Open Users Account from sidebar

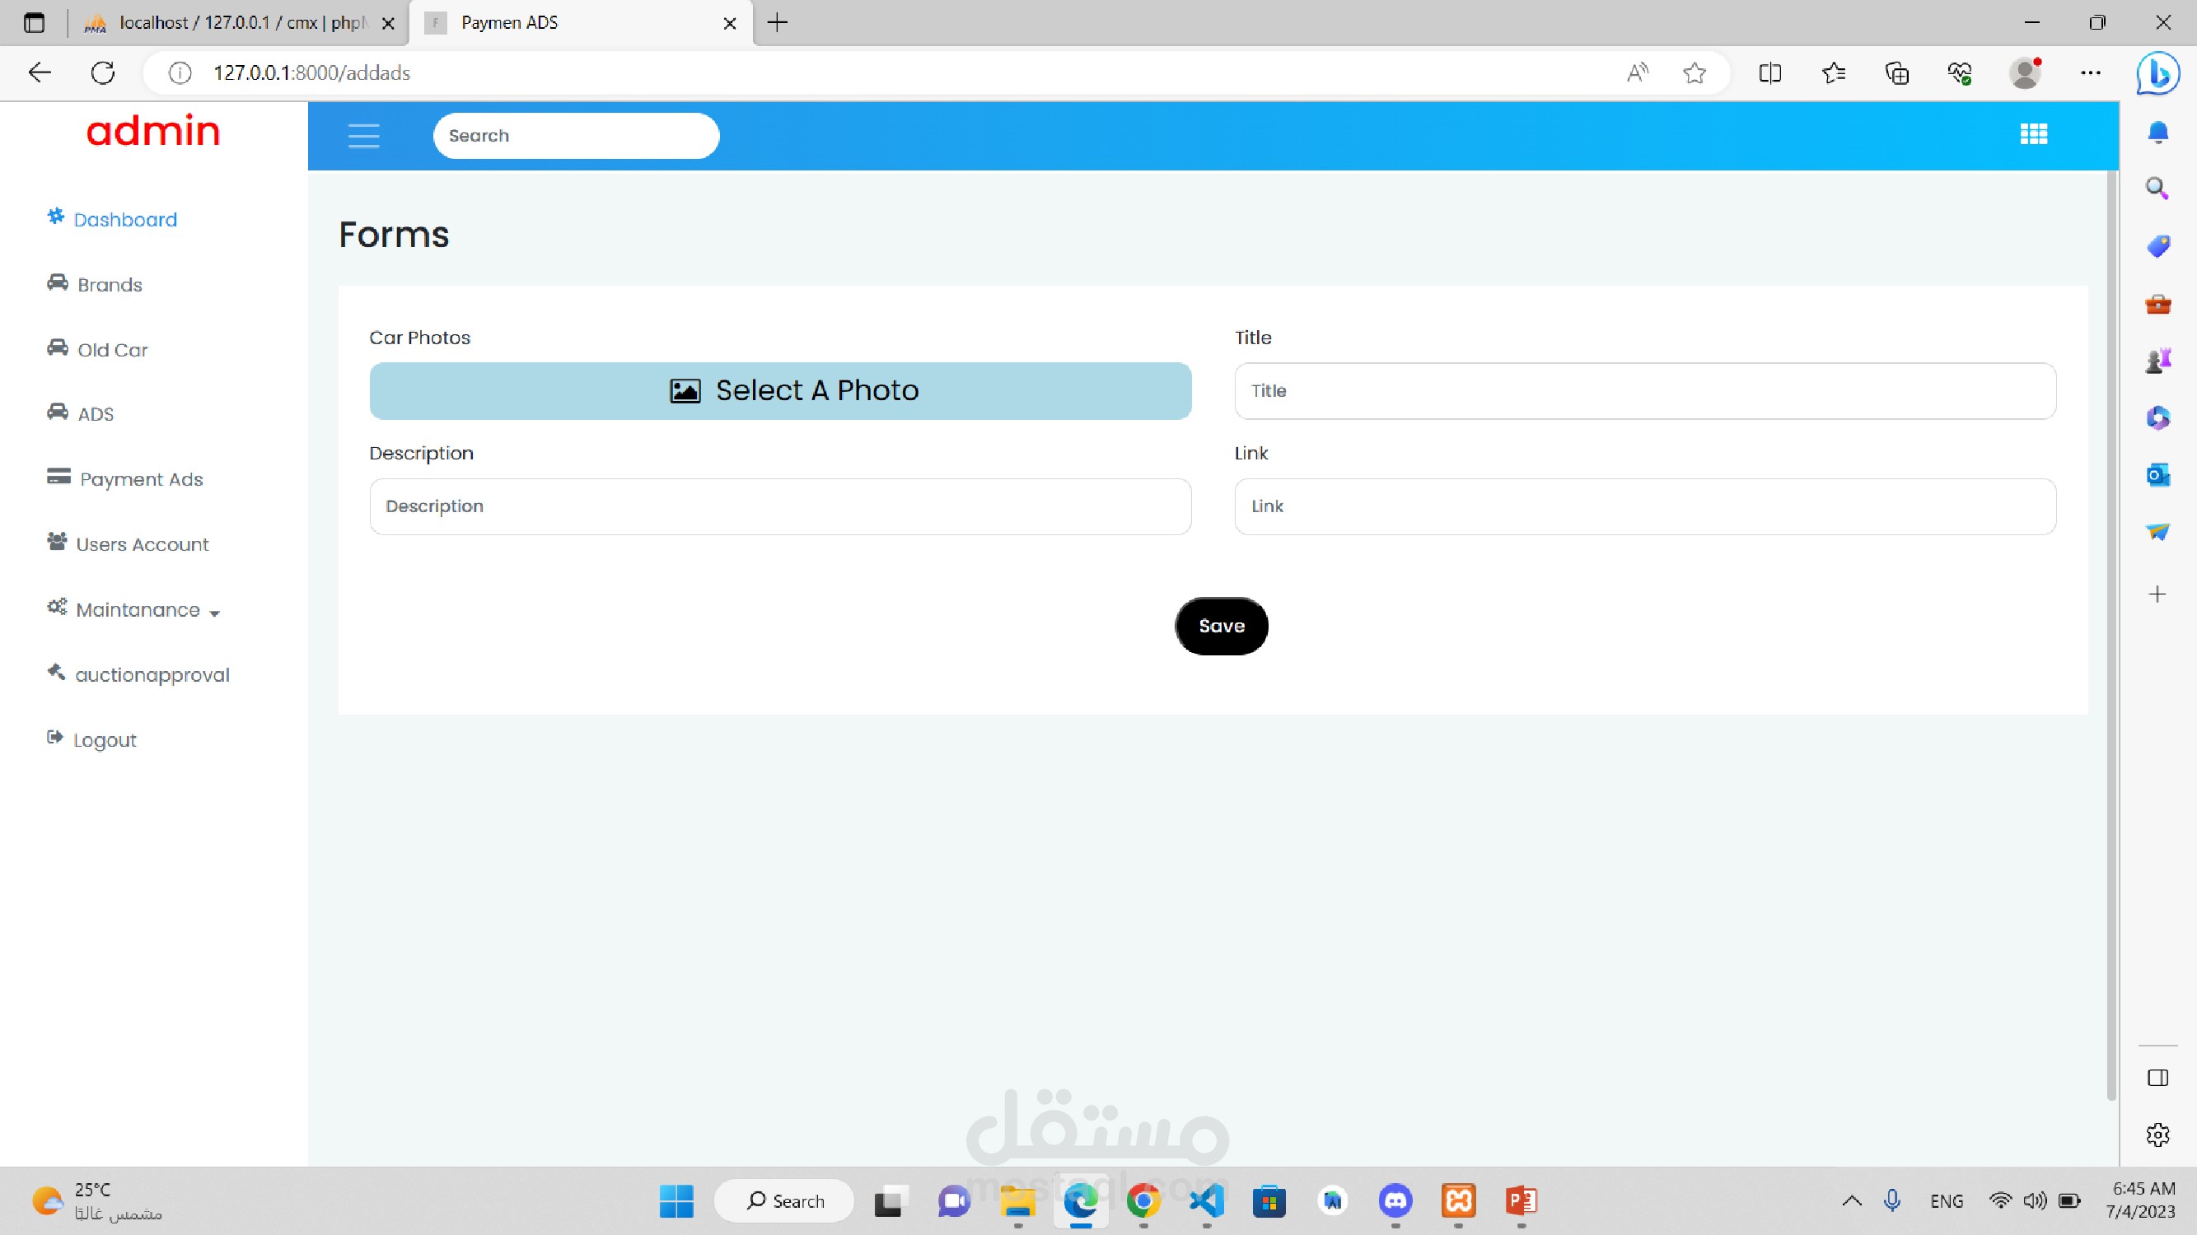(x=142, y=543)
